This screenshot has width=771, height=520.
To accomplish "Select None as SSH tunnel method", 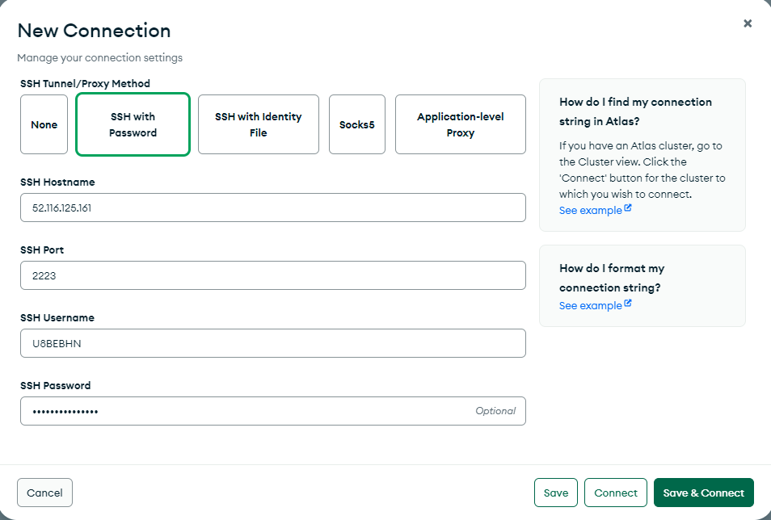I will coord(44,124).
